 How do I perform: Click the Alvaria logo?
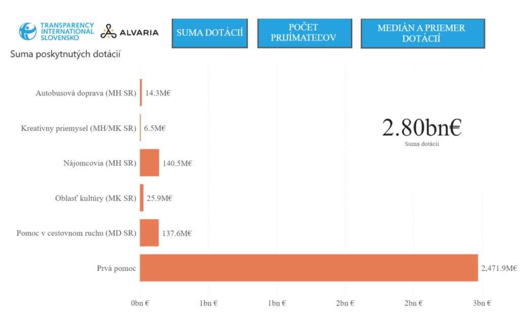coord(129,32)
